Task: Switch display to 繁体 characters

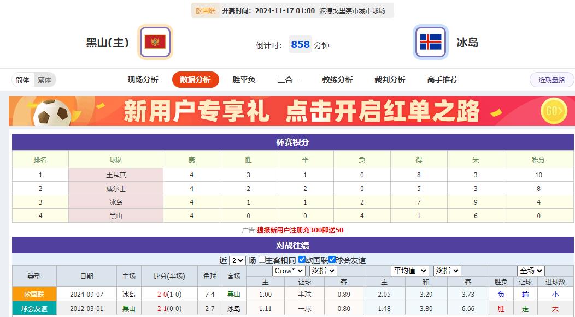Action: tap(44, 79)
